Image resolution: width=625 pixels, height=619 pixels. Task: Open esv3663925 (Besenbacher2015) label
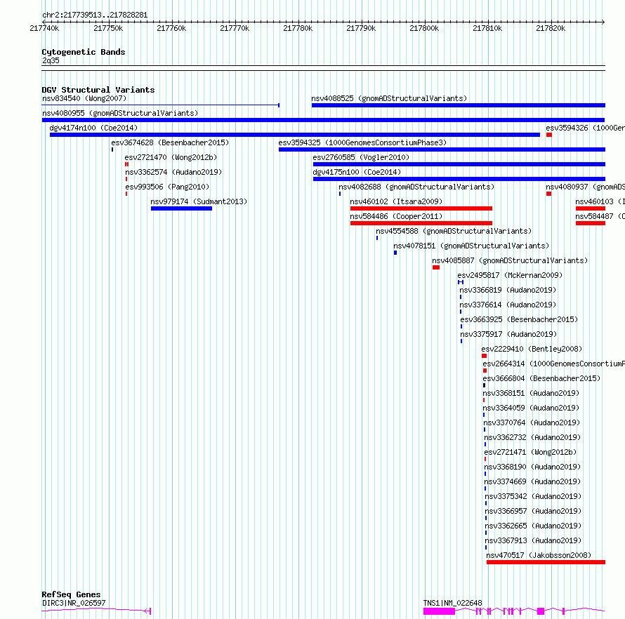point(519,319)
